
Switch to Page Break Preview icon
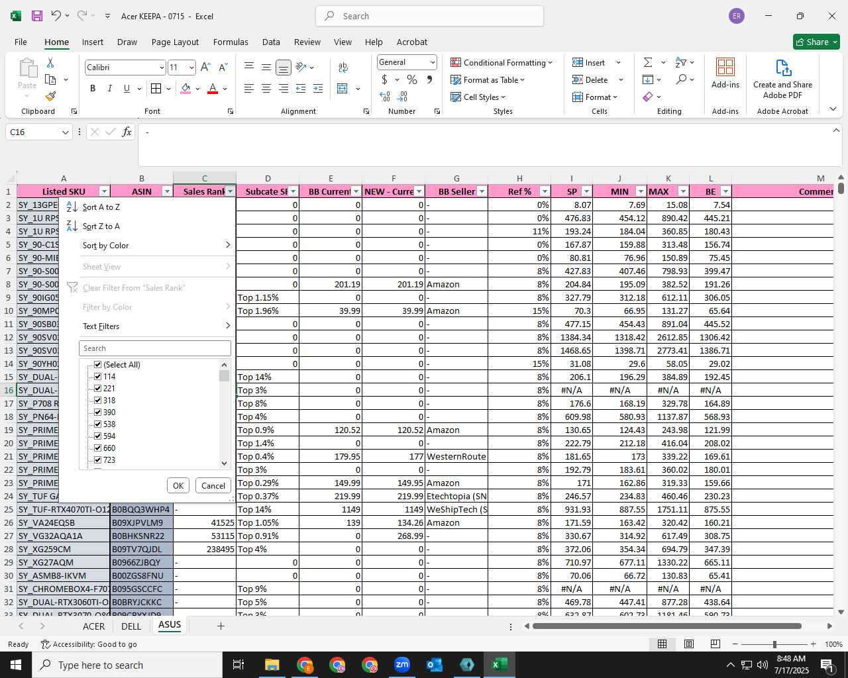coord(715,644)
